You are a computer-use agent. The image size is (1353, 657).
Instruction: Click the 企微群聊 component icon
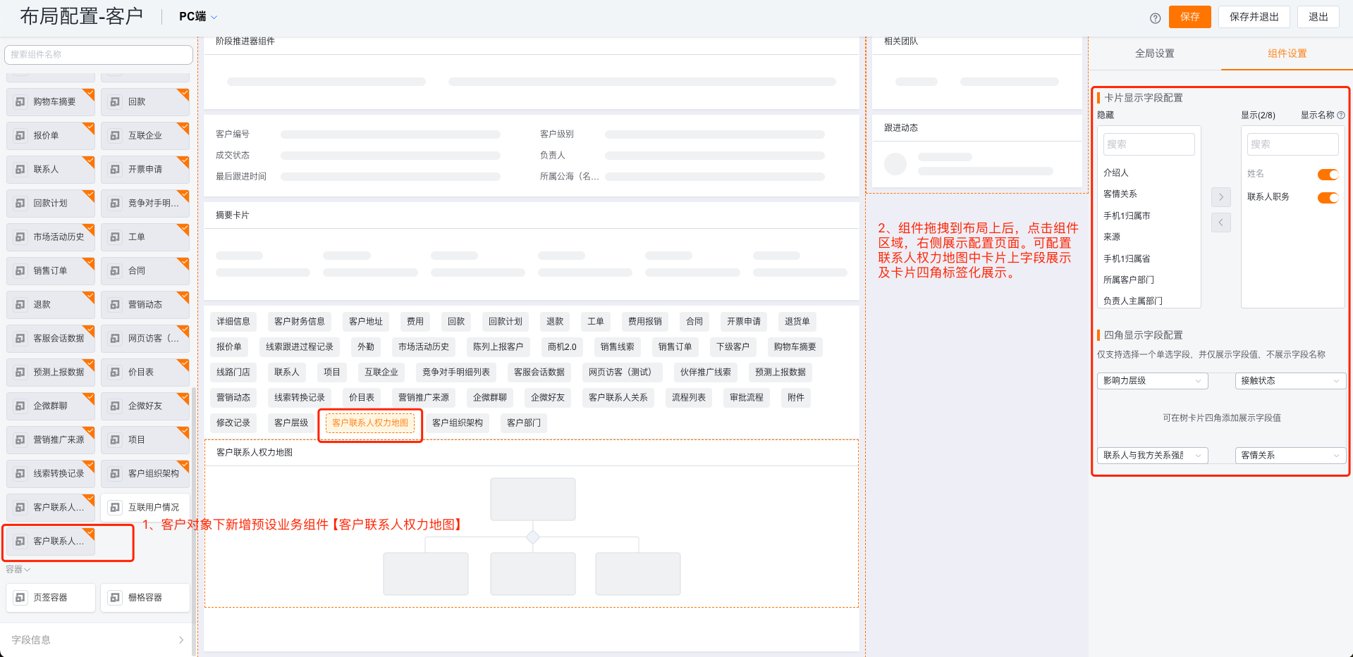[20, 406]
